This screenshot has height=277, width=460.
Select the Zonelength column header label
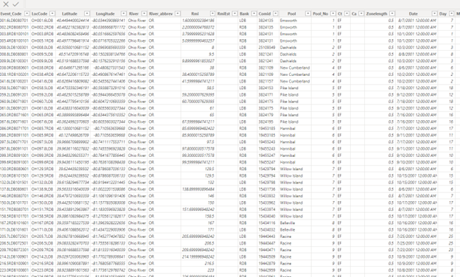pyautogui.click(x=377, y=14)
